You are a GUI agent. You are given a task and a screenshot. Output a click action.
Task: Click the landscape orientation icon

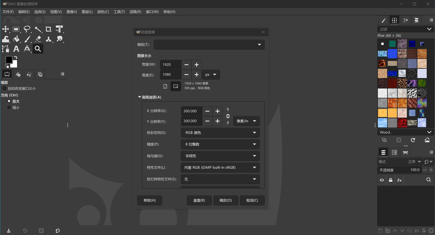click(x=175, y=86)
